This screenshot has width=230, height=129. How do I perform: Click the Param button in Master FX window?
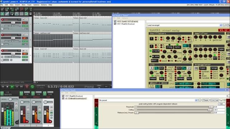[x=206, y=100]
